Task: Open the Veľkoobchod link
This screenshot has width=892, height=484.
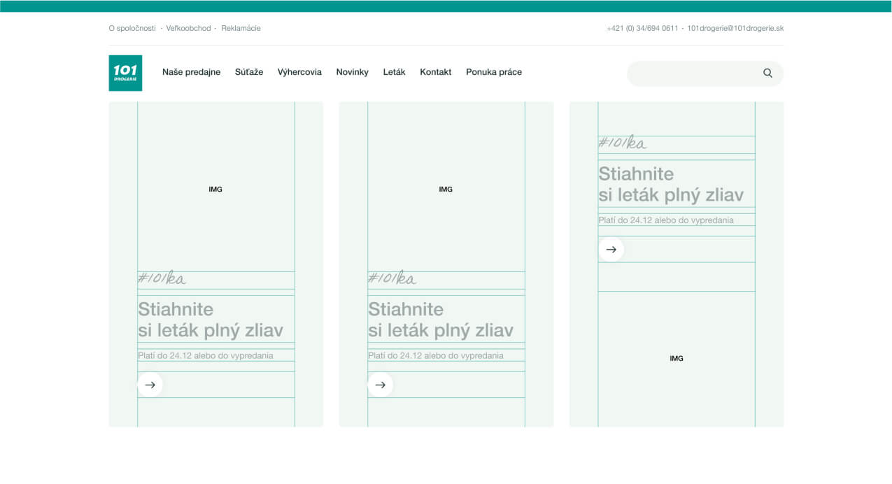Action: [188, 29]
